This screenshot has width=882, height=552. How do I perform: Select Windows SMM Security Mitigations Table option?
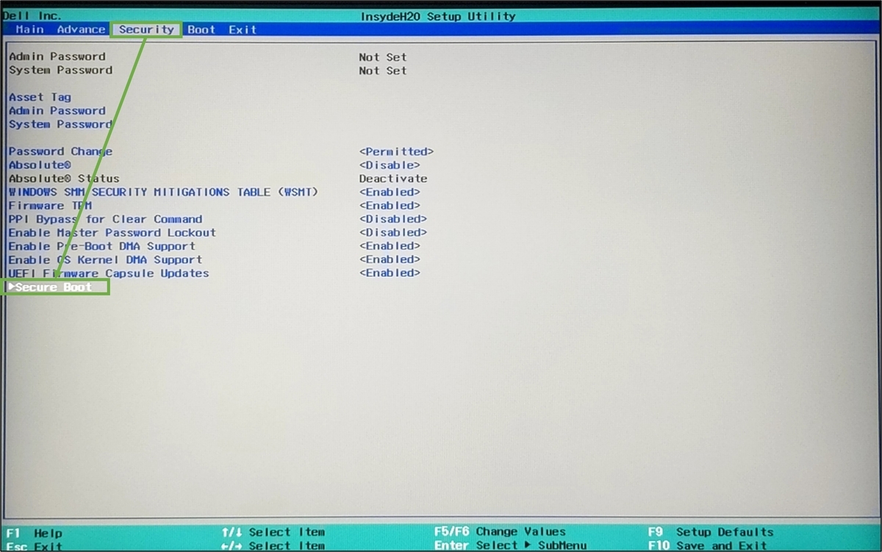click(x=163, y=192)
